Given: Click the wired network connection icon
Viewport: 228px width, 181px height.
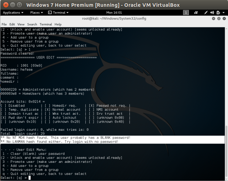Looking at the screenshot, I should click(206, 13).
